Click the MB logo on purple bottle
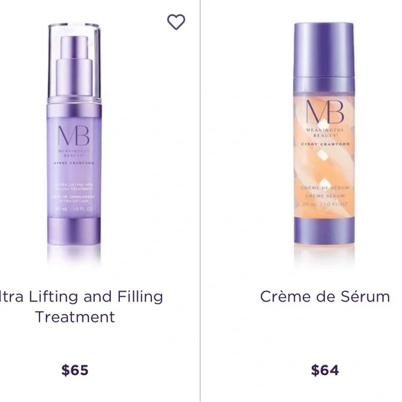402x402 pixels. [x=74, y=135]
